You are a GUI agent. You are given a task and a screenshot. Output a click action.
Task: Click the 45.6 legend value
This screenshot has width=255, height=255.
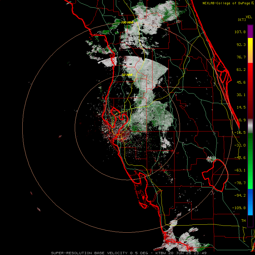(x=241, y=82)
